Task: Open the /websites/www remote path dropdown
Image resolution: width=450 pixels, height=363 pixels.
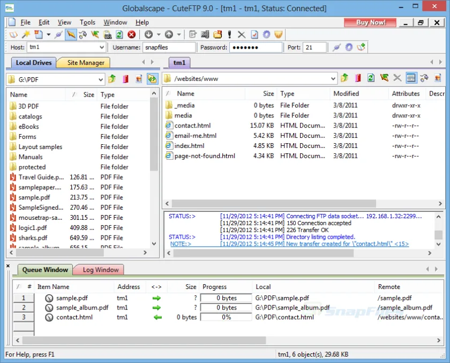Action: point(333,78)
